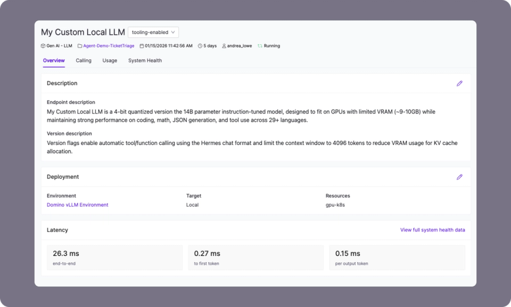Image resolution: width=511 pixels, height=307 pixels.
Task: Click the sync icon next to Running status
Action: tap(259, 46)
